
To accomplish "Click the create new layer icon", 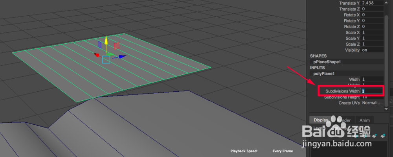I will click(x=375, y=136).
